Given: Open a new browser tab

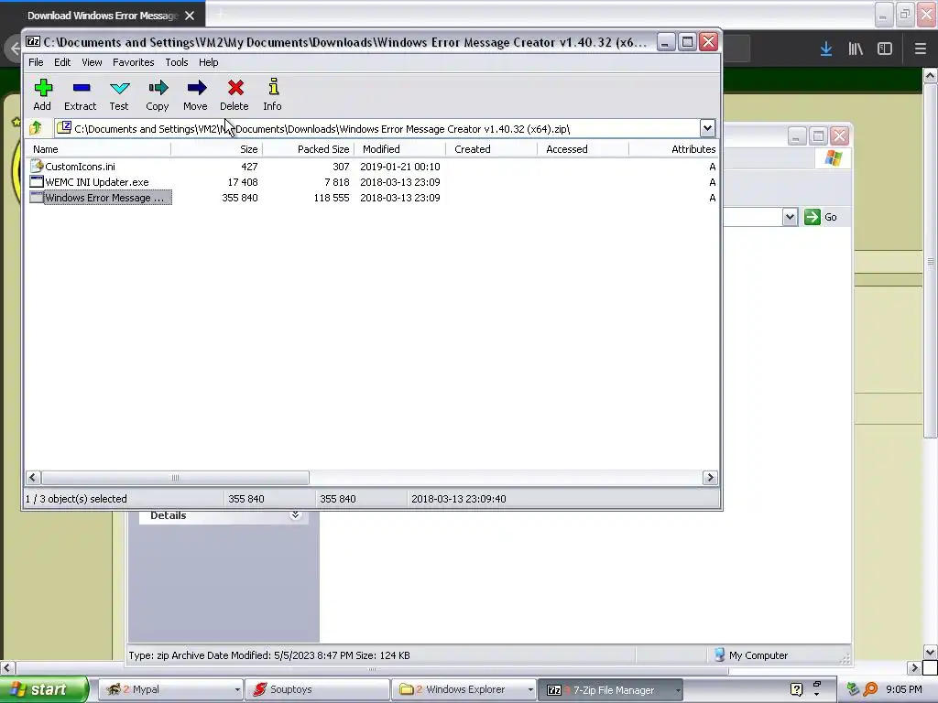Looking at the screenshot, I should 221,13.
